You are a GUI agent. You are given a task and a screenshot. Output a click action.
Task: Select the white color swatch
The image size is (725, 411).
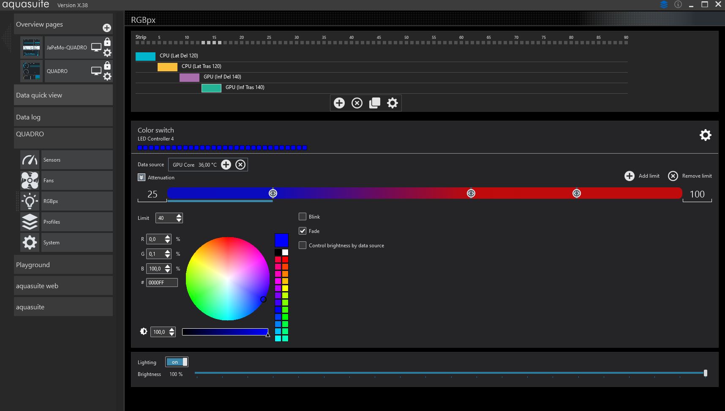pyautogui.click(x=285, y=252)
